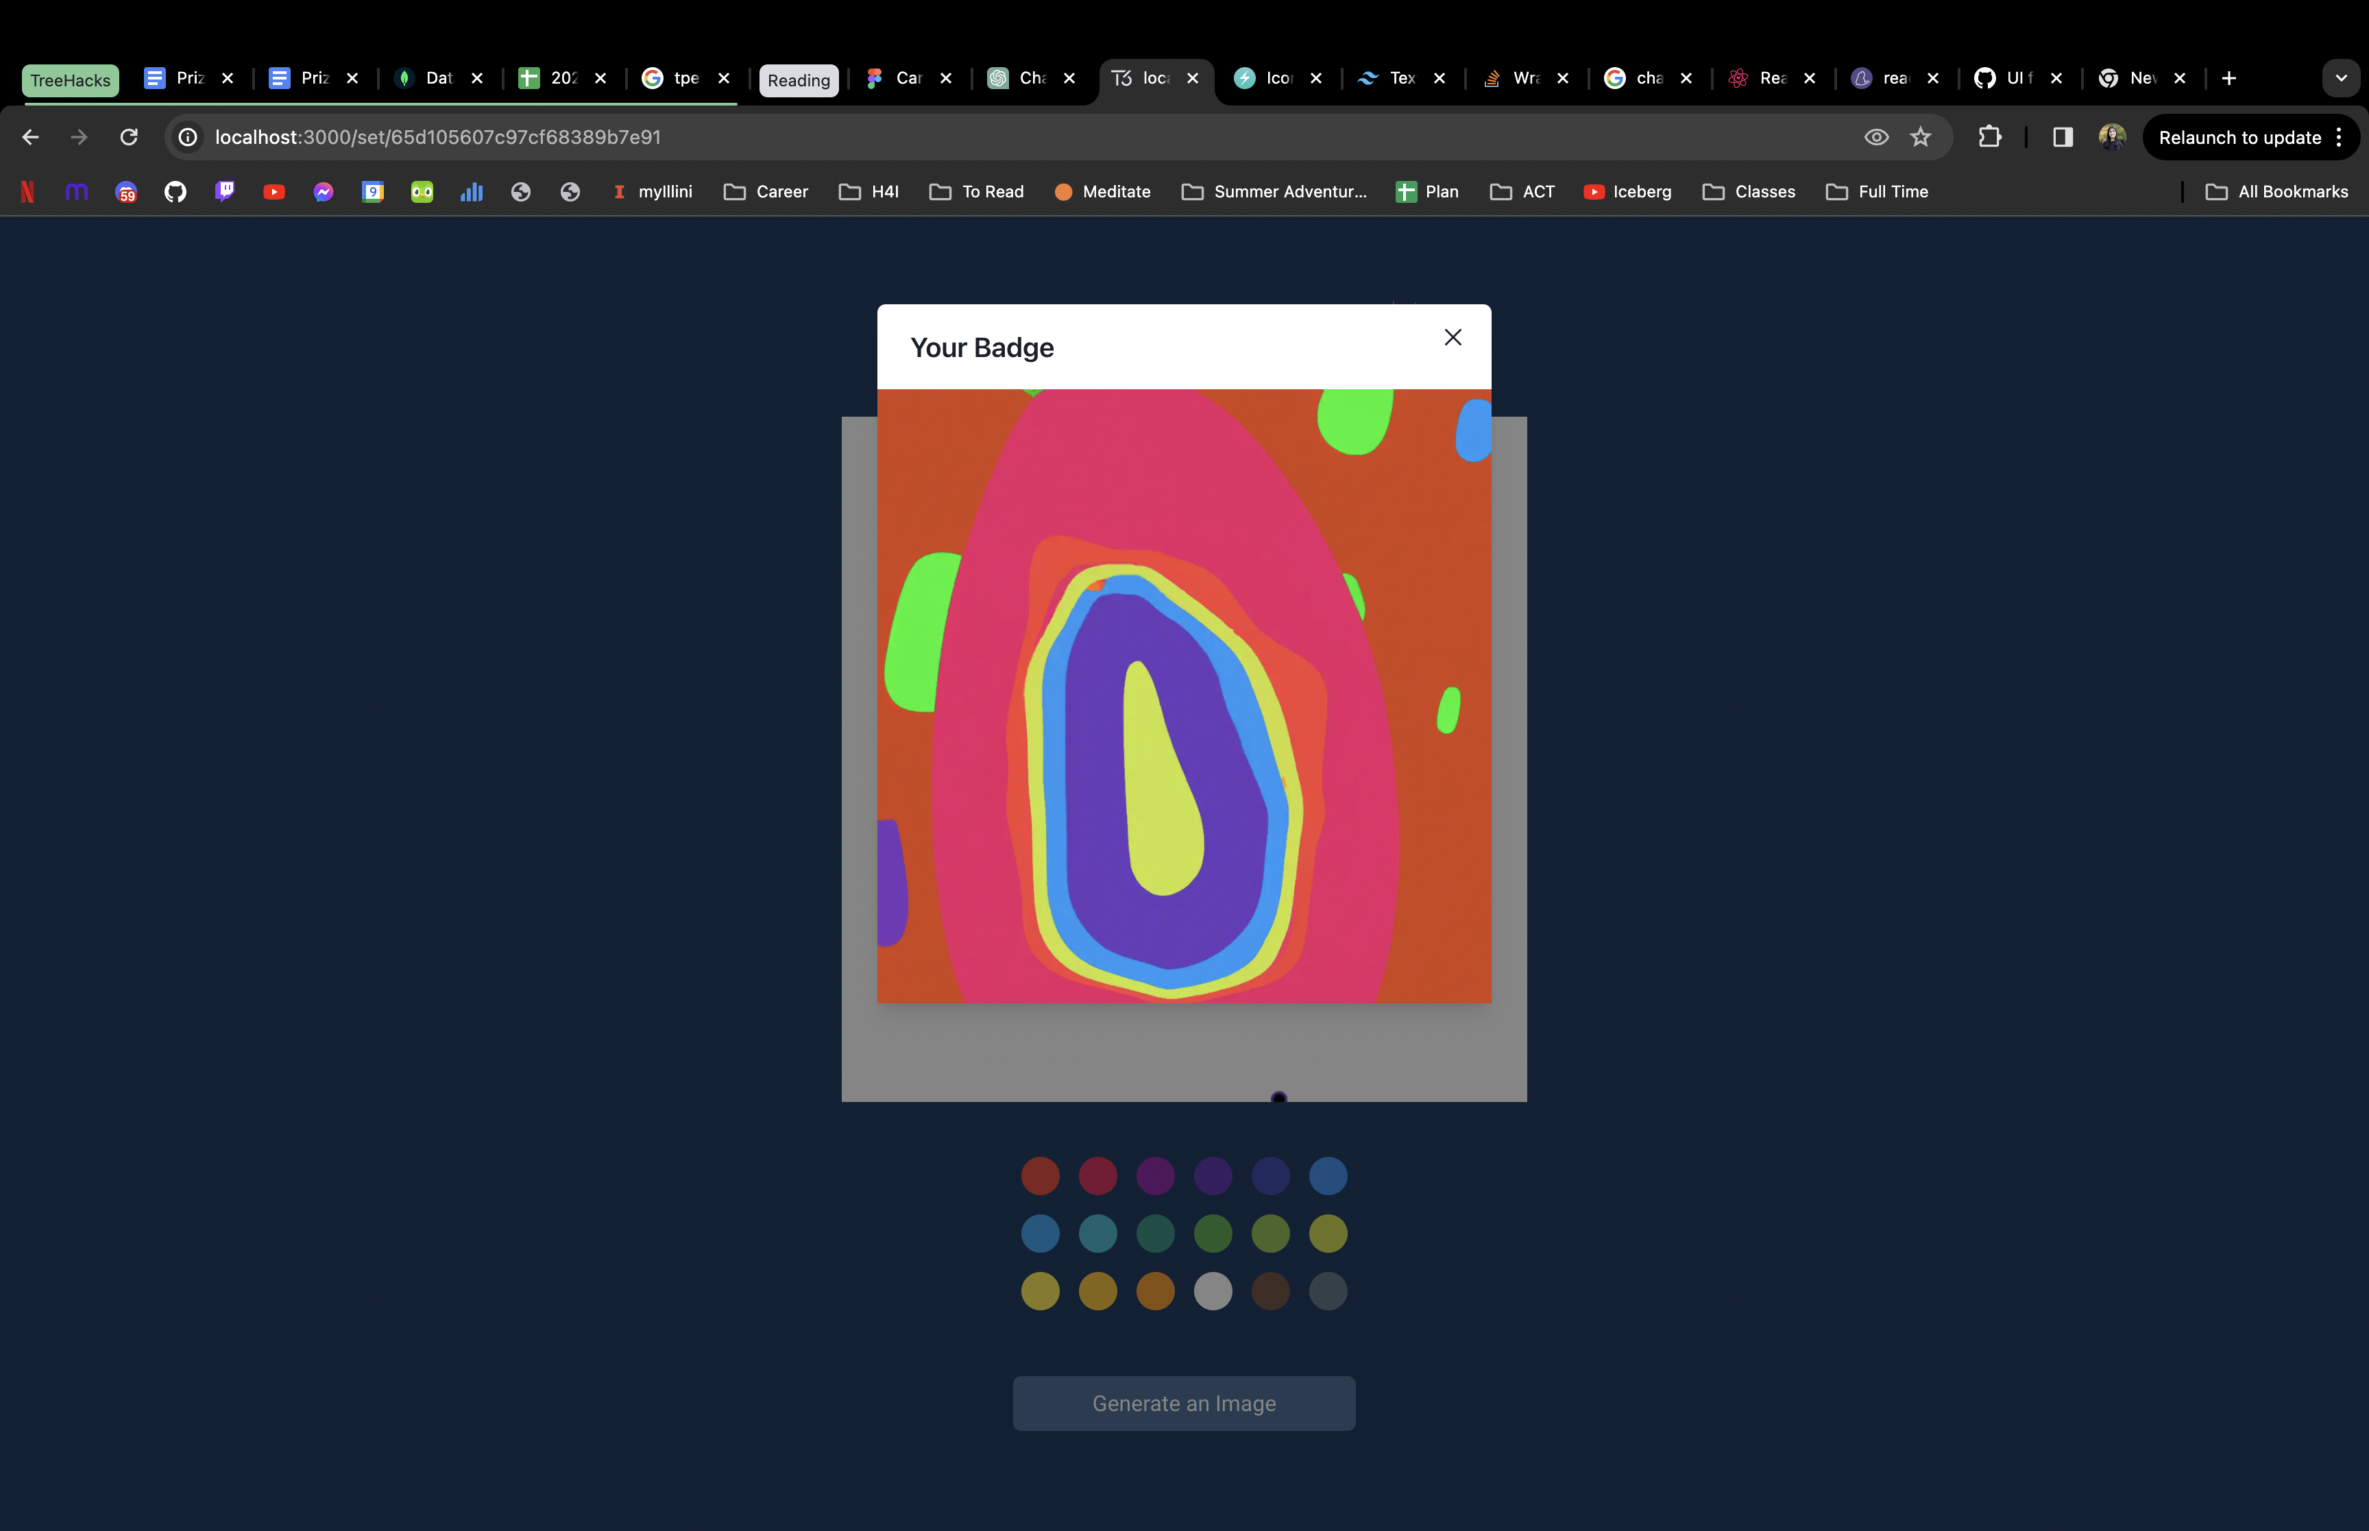
Task: Expand the tab search chevron
Action: click(2340, 79)
